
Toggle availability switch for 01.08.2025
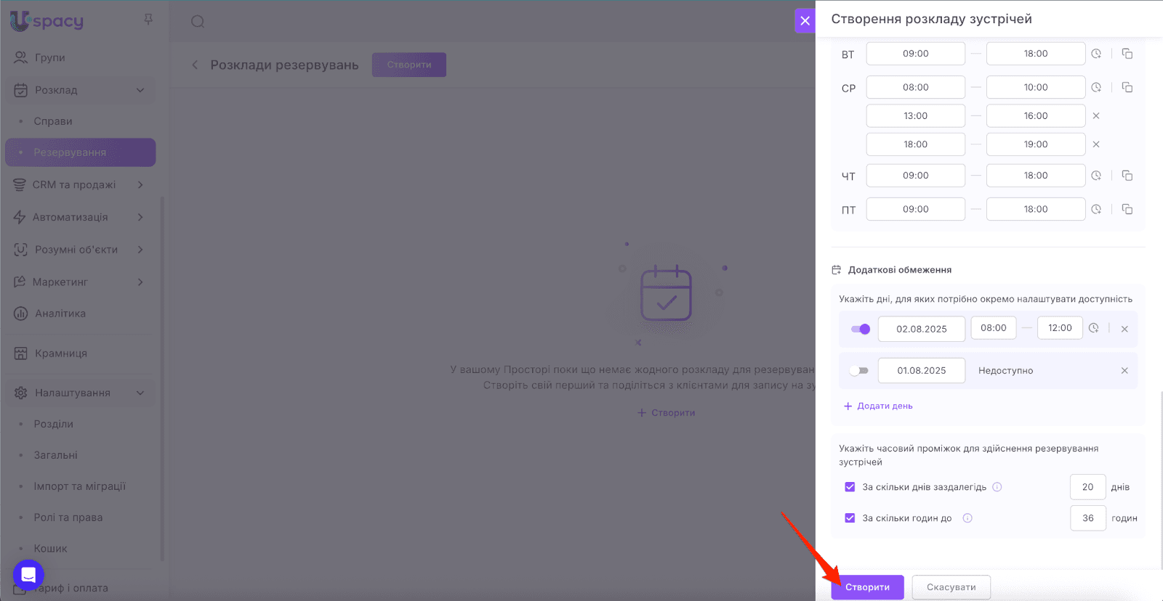[859, 371]
